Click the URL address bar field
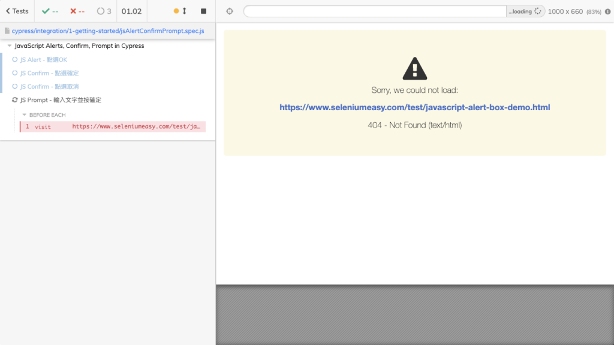 [375, 11]
